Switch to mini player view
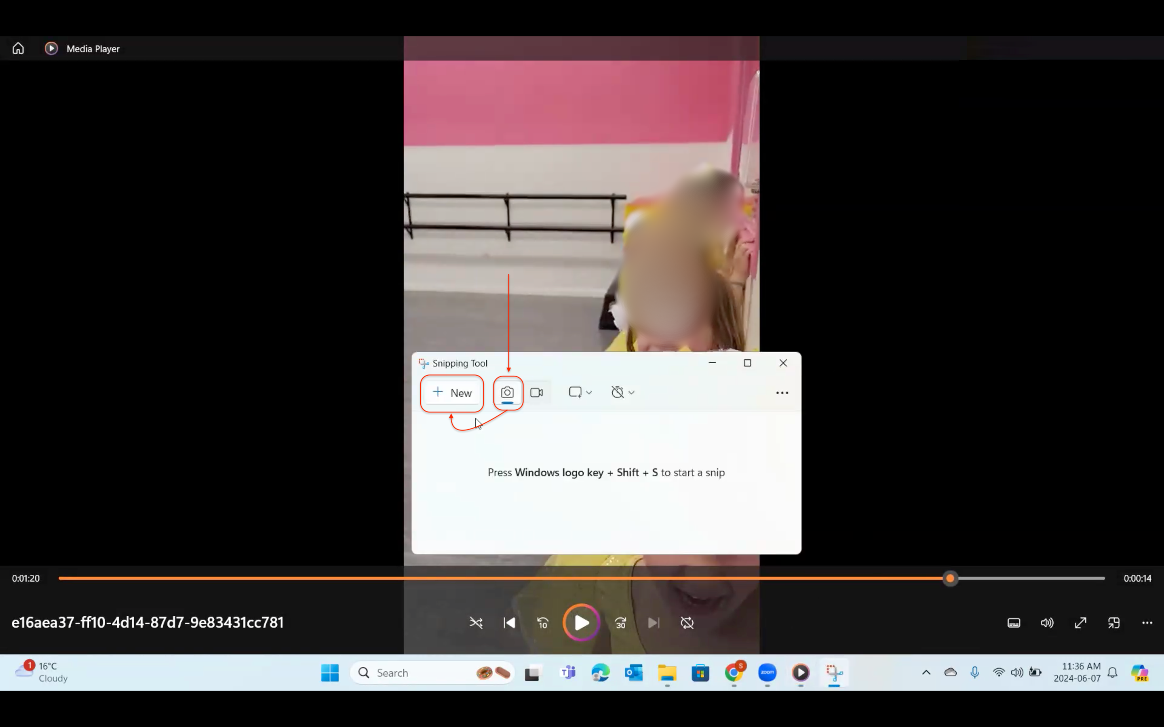 tap(1113, 623)
